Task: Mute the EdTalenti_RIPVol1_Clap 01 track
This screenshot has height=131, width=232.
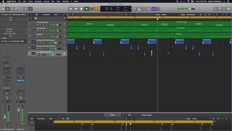Action: coord(38,43)
